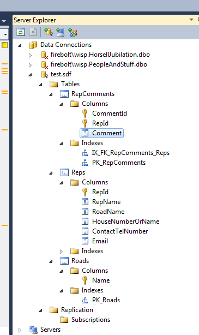The width and height of the screenshot is (199, 335).
Task: Click the Refresh toolbar icon
Action: pyautogui.click(x=21, y=33)
